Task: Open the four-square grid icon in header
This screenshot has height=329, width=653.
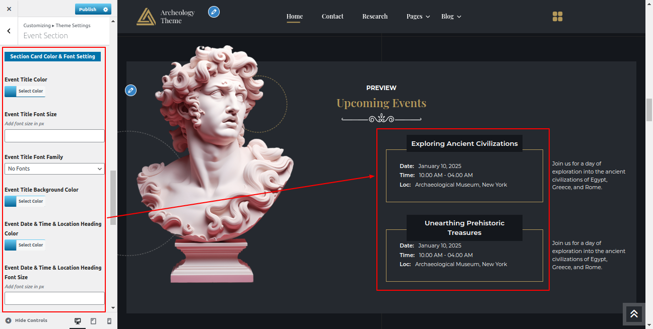Action: (557, 17)
